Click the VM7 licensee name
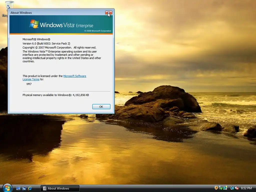The width and height of the screenshot is (256, 192). click(29, 84)
